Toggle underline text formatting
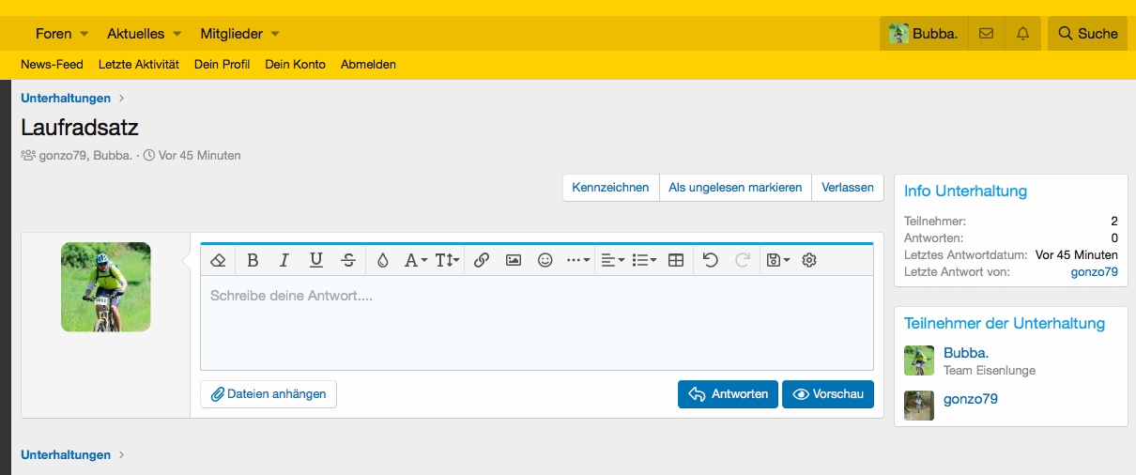Viewport: 1136px width, 475px height. coord(316,260)
